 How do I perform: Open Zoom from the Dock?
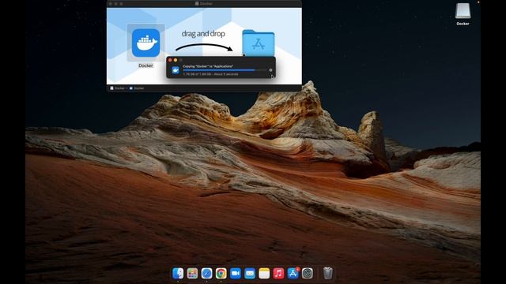click(236, 274)
